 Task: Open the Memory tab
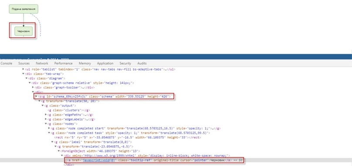(85, 63)
